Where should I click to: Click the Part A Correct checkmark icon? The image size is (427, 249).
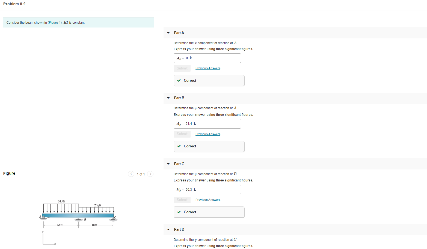(x=179, y=81)
